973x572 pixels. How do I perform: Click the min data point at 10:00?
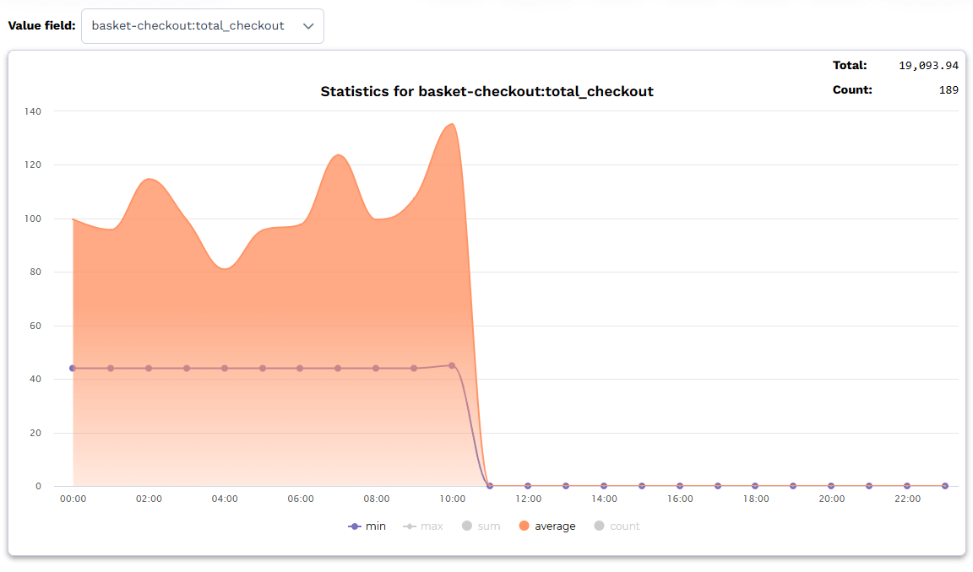point(452,365)
